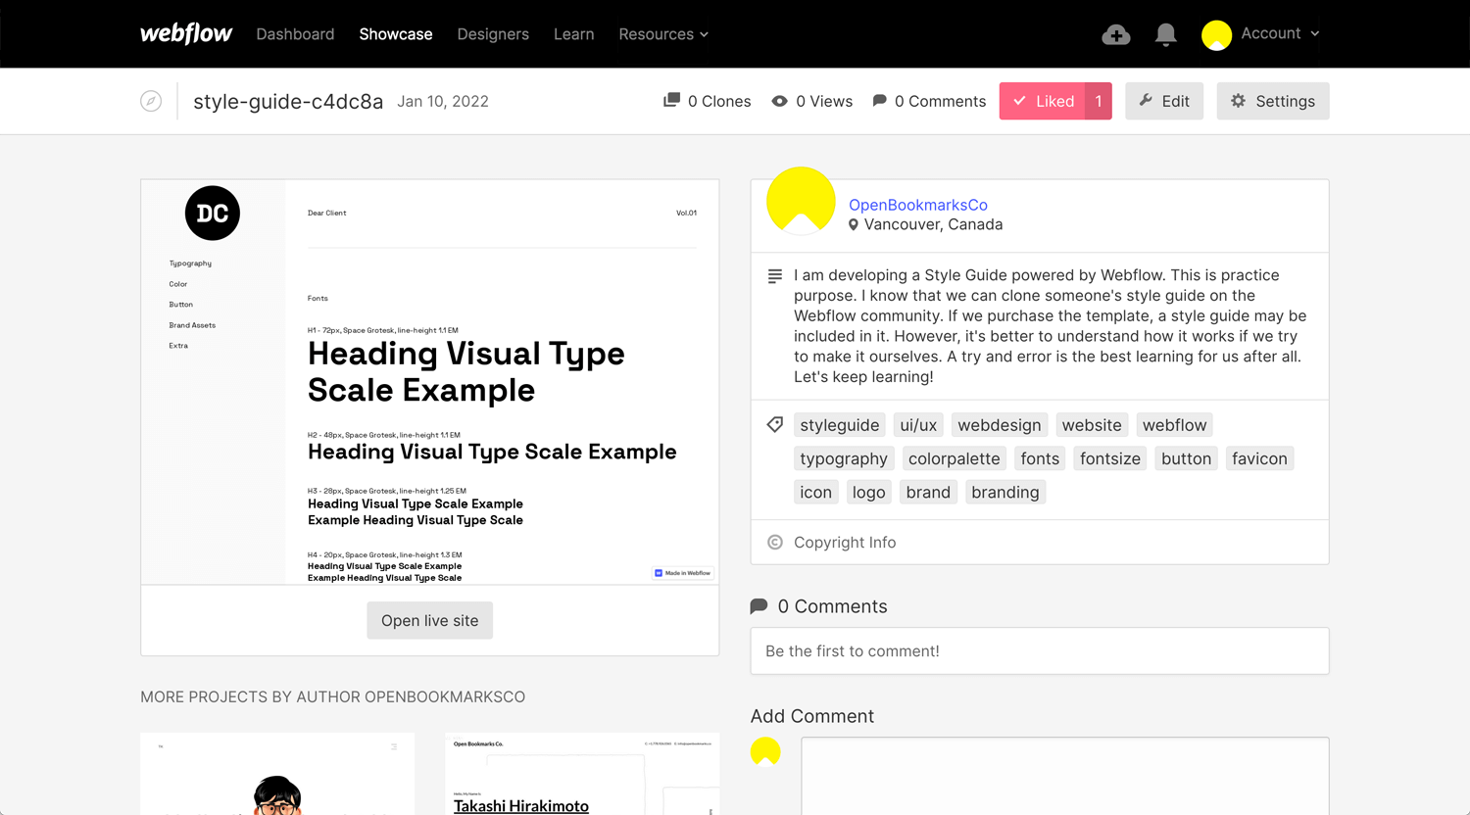
Task: Click the commenter avatar beside text box
Action: coord(765,751)
